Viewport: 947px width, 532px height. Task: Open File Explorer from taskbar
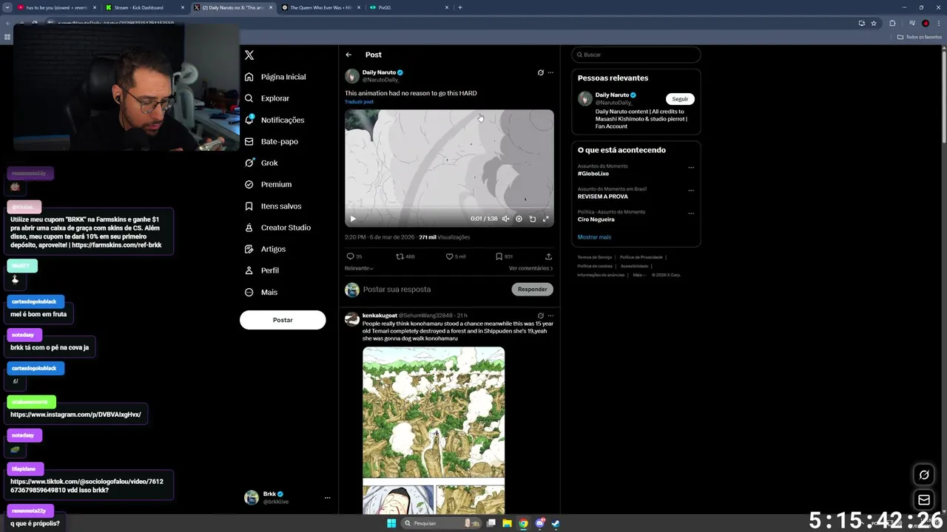coord(507,523)
